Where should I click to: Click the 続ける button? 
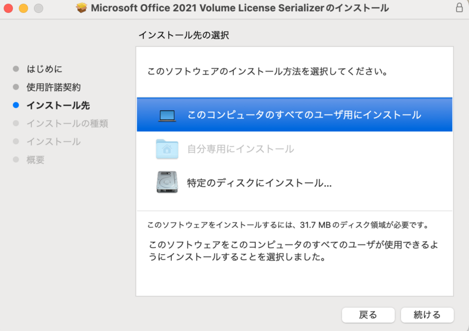[427, 315]
